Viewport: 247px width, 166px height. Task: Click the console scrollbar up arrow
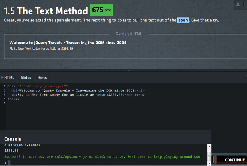click(209, 146)
